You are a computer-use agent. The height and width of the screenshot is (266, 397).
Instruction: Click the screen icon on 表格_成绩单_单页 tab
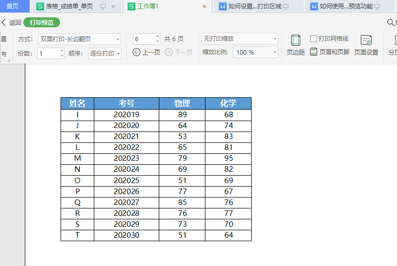103,6
